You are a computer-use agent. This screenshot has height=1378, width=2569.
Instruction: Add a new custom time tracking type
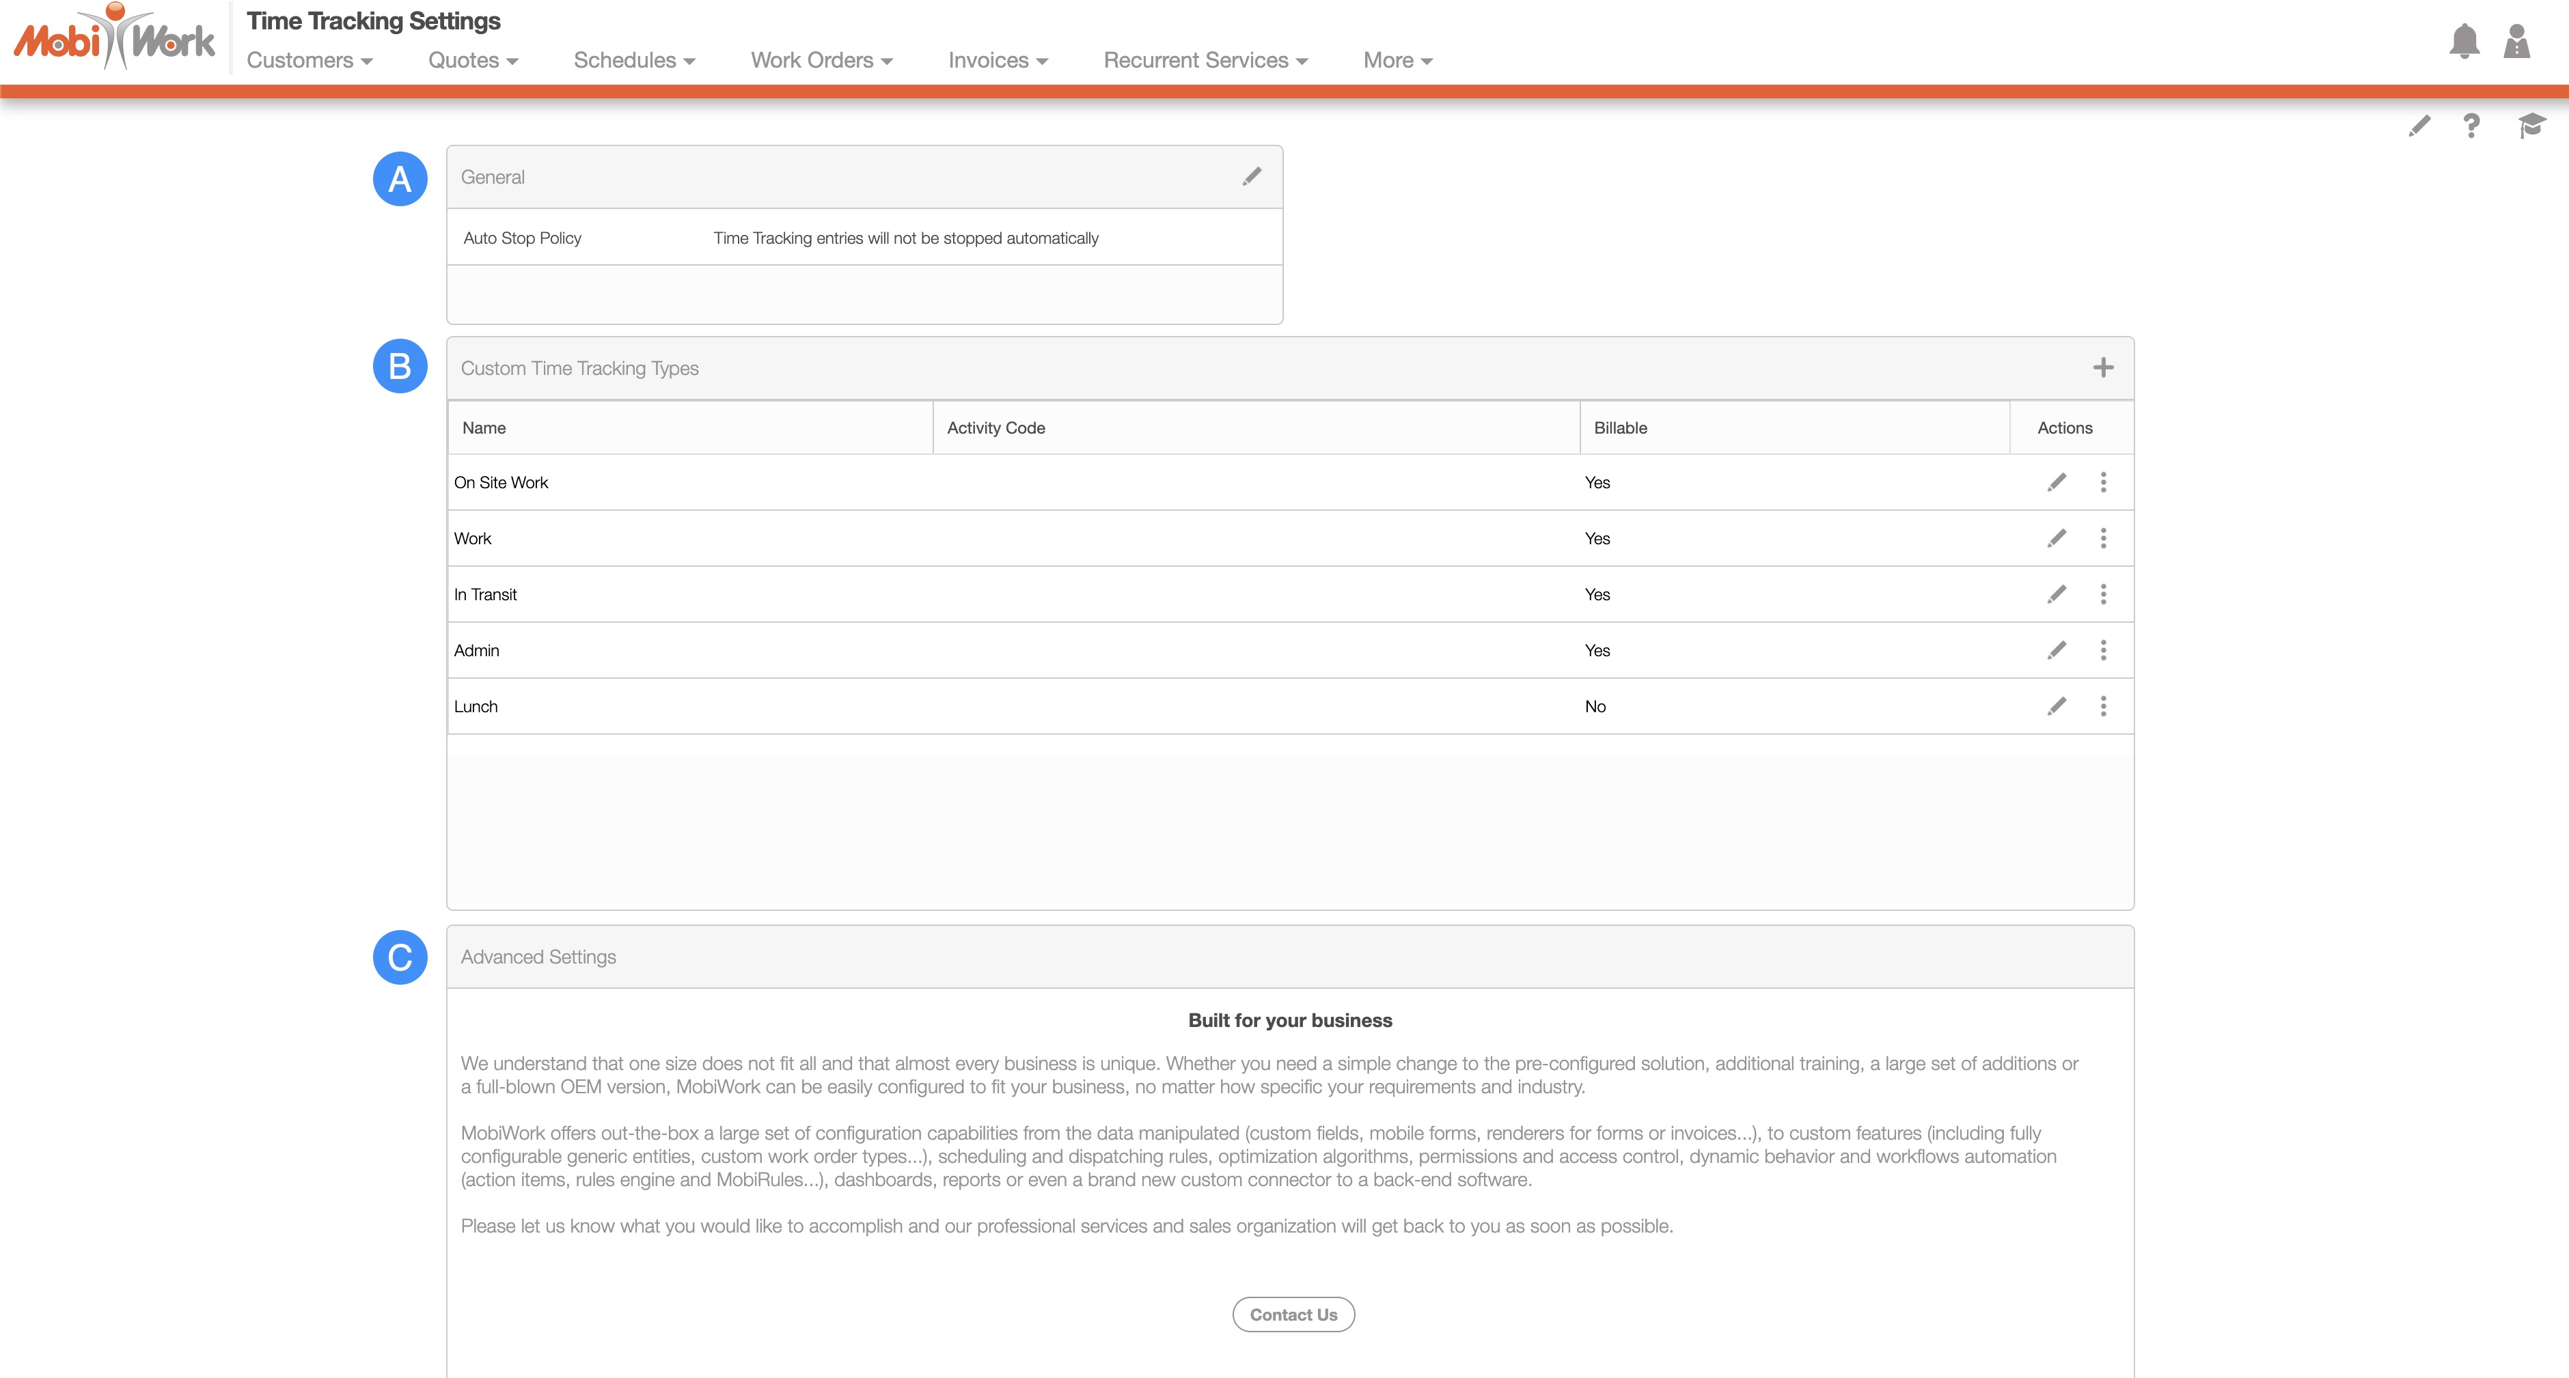click(2102, 367)
